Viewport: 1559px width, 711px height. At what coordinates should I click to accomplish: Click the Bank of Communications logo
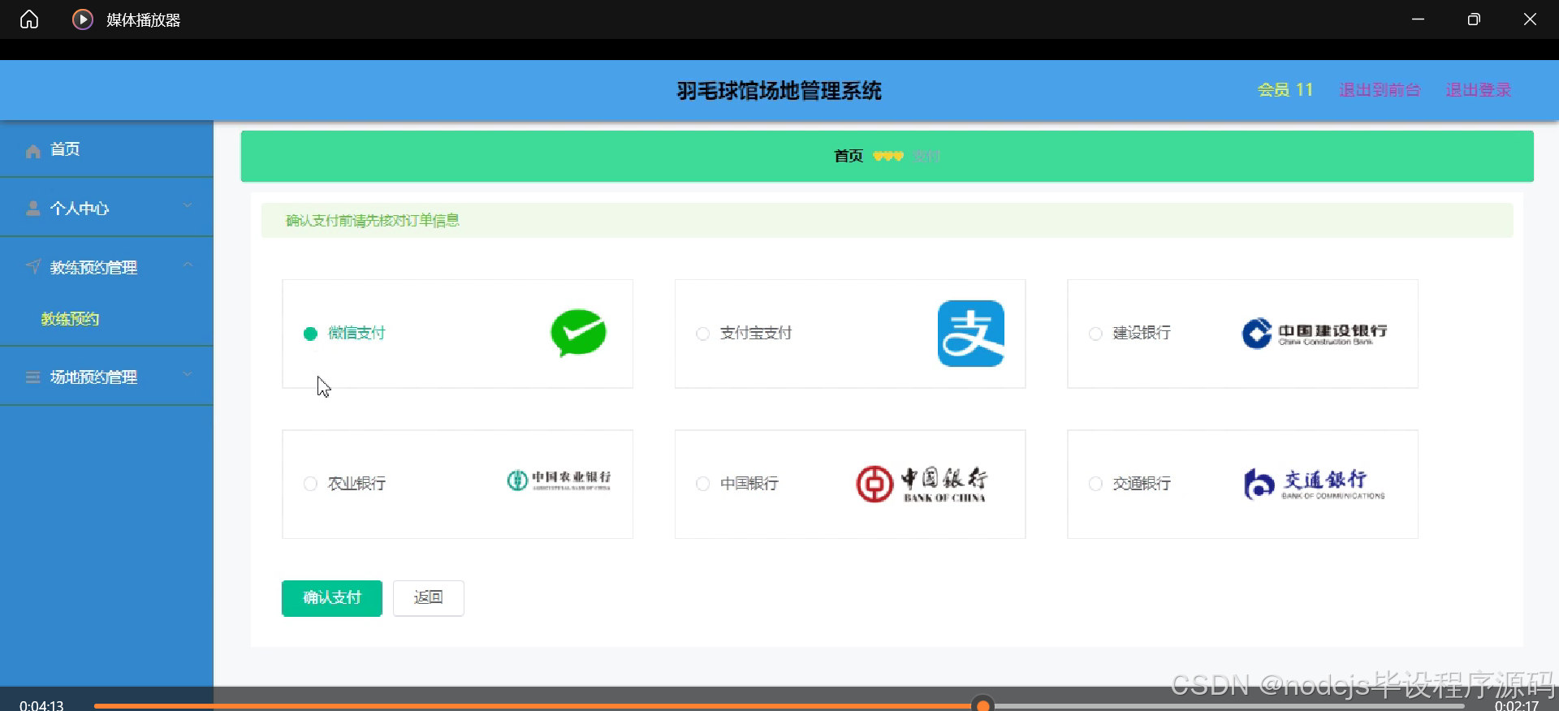1315,484
